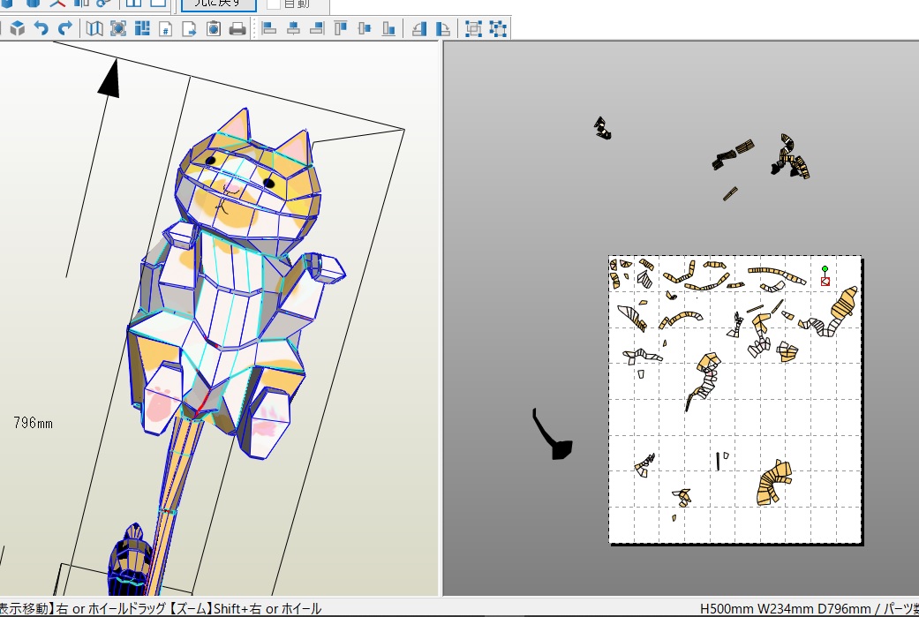Screen dimensions: 919x617
Task: Click the ungroup parts icon
Action: click(x=498, y=28)
